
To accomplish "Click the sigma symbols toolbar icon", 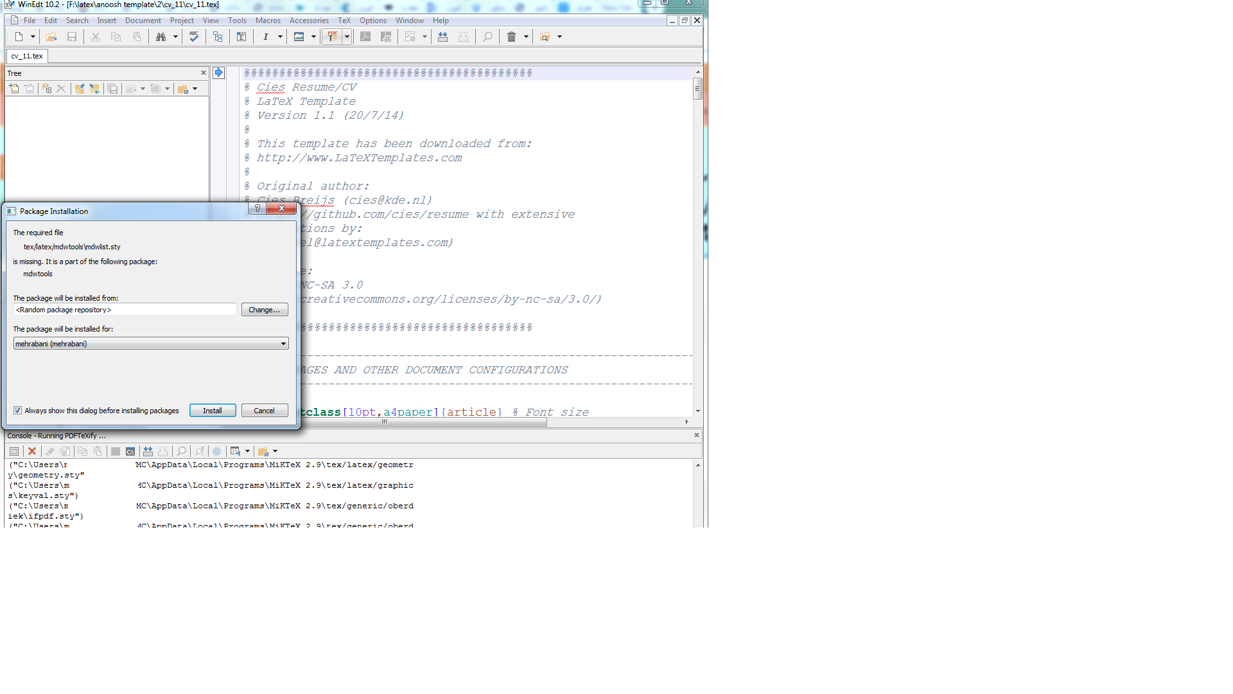I will point(241,37).
